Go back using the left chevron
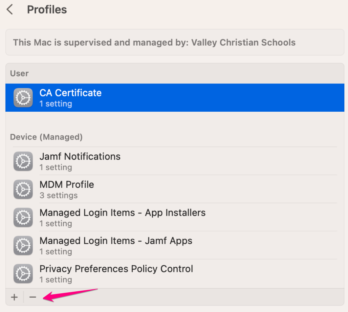Image resolution: width=348 pixels, height=312 pixels. click(x=10, y=10)
